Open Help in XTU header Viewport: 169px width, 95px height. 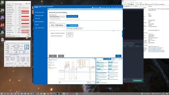coord(113,8)
